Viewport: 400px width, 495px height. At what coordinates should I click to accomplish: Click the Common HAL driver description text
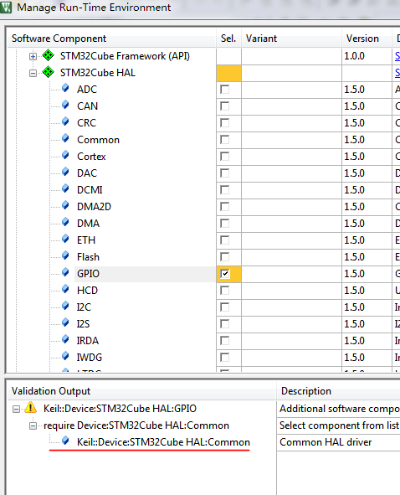click(326, 442)
